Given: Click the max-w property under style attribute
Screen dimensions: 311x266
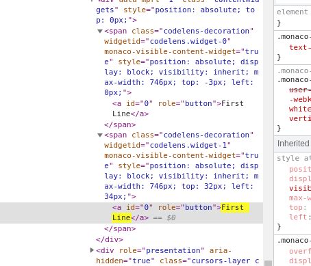Looking at the screenshot, I should (x=300, y=198).
